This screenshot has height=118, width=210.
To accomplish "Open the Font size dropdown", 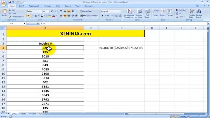I will [48, 11].
